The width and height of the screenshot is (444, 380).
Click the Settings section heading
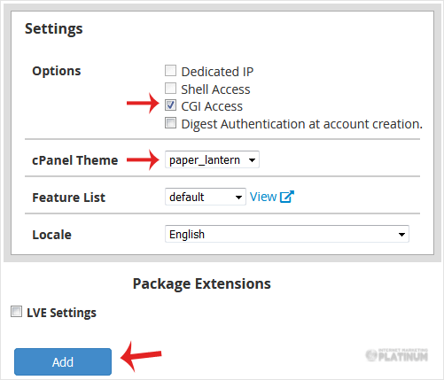tap(54, 29)
